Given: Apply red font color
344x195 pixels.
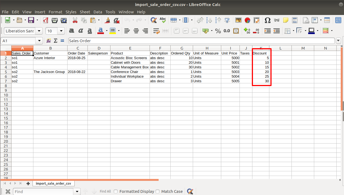Looking at the screenshot, I should tap(100, 31).
